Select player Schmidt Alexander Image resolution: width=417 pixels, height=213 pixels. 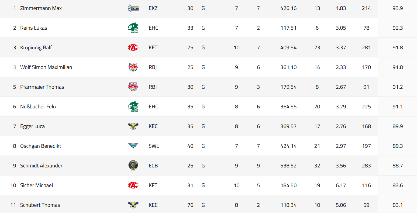pyautogui.click(x=41, y=166)
